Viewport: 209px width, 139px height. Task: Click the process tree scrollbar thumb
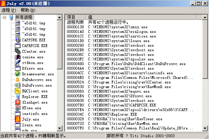[x=59, y=45]
